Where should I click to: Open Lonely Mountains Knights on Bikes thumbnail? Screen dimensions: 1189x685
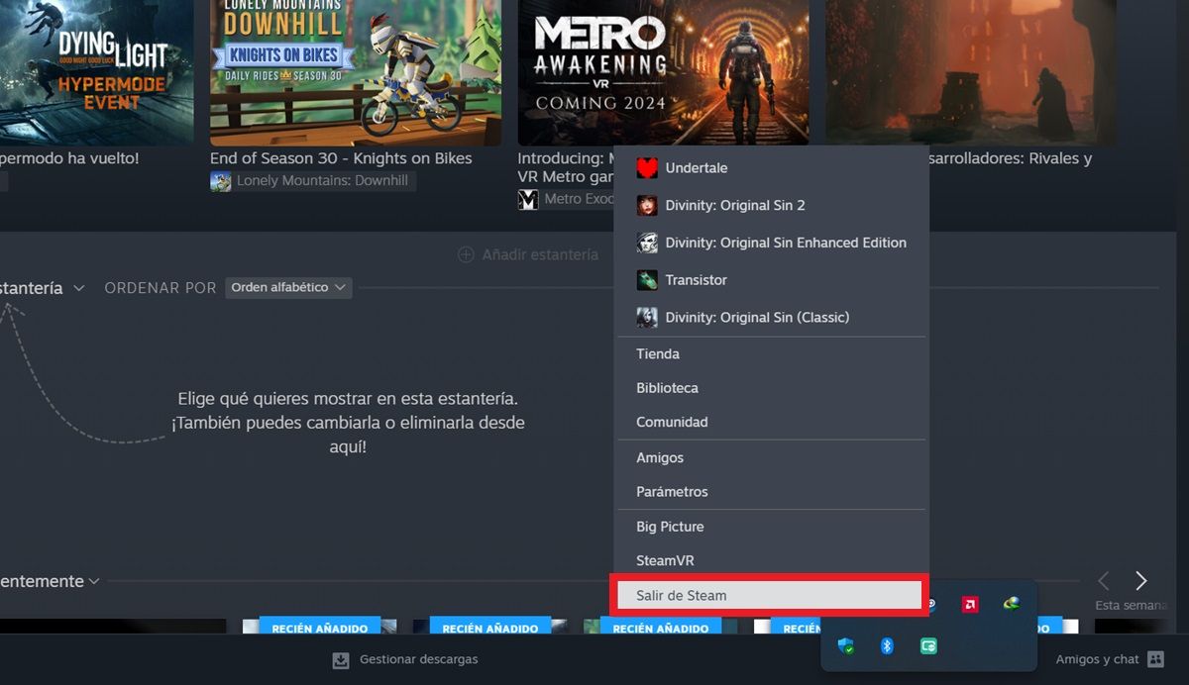pyautogui.click(x=355, y=72)
